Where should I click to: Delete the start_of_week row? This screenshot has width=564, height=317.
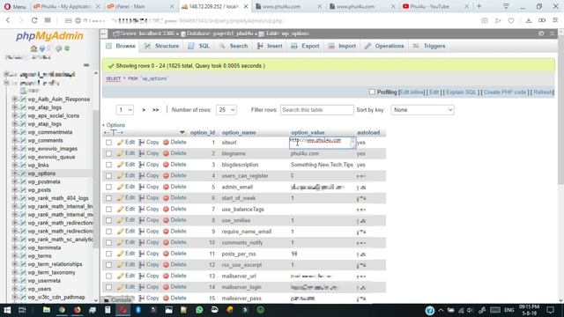(x=174, y=198)
